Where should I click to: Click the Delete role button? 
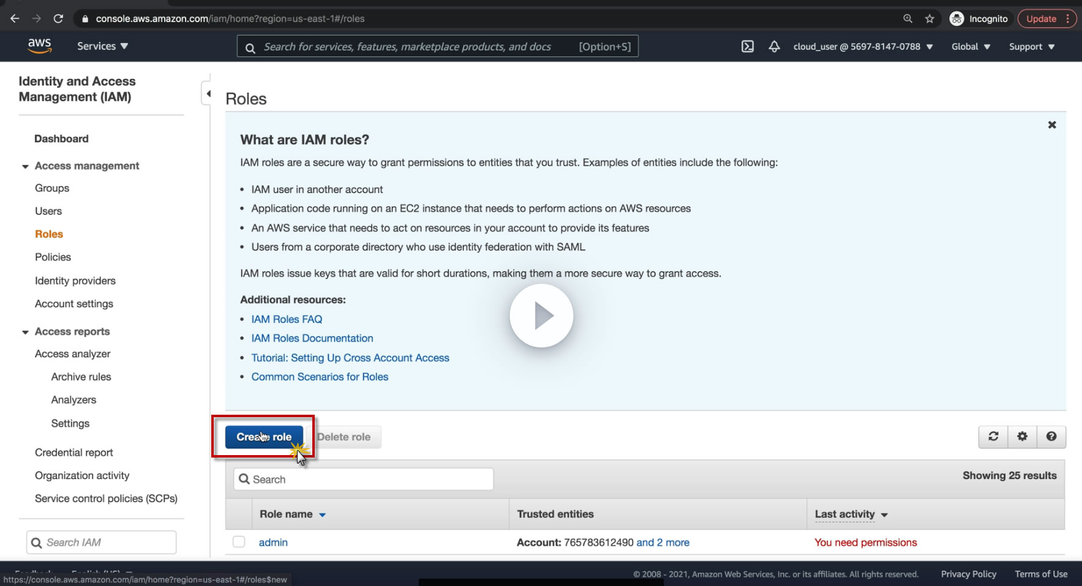coord(344,437)
